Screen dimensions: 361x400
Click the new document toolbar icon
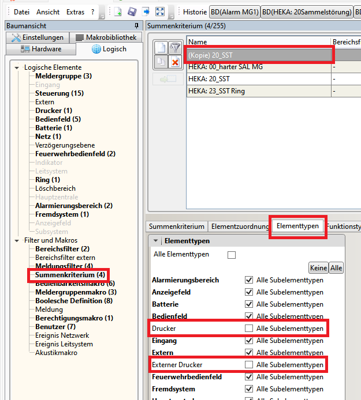click(118, 12)
